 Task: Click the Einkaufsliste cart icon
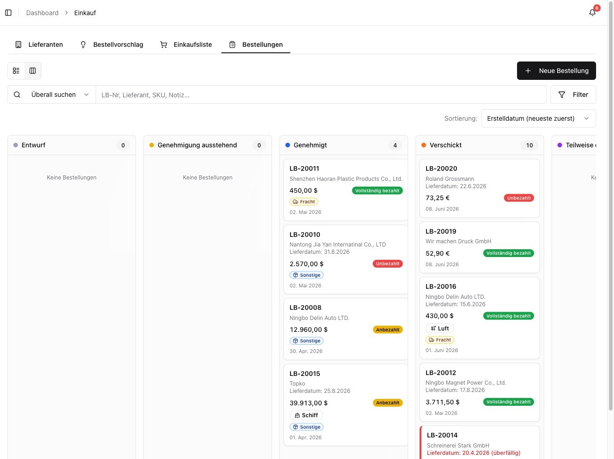click(164, 45)
